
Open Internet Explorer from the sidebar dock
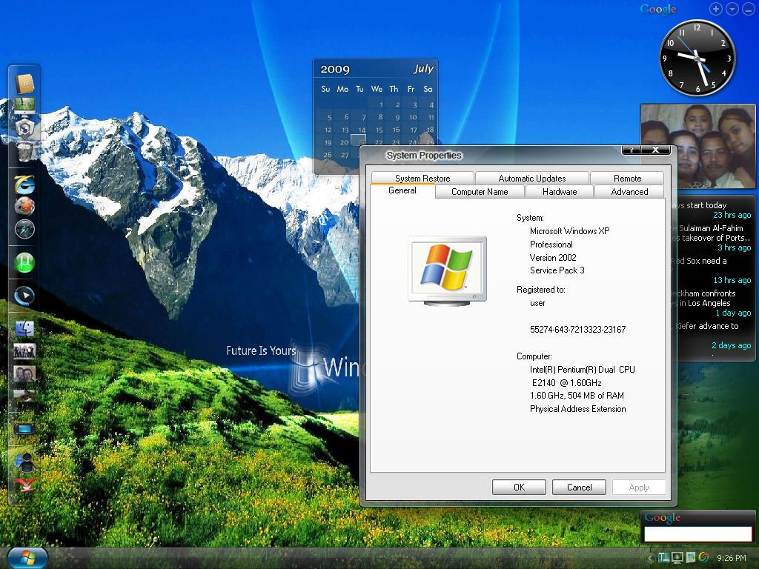click(x=24, y=185)
